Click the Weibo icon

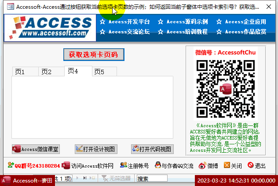(202, 165)
